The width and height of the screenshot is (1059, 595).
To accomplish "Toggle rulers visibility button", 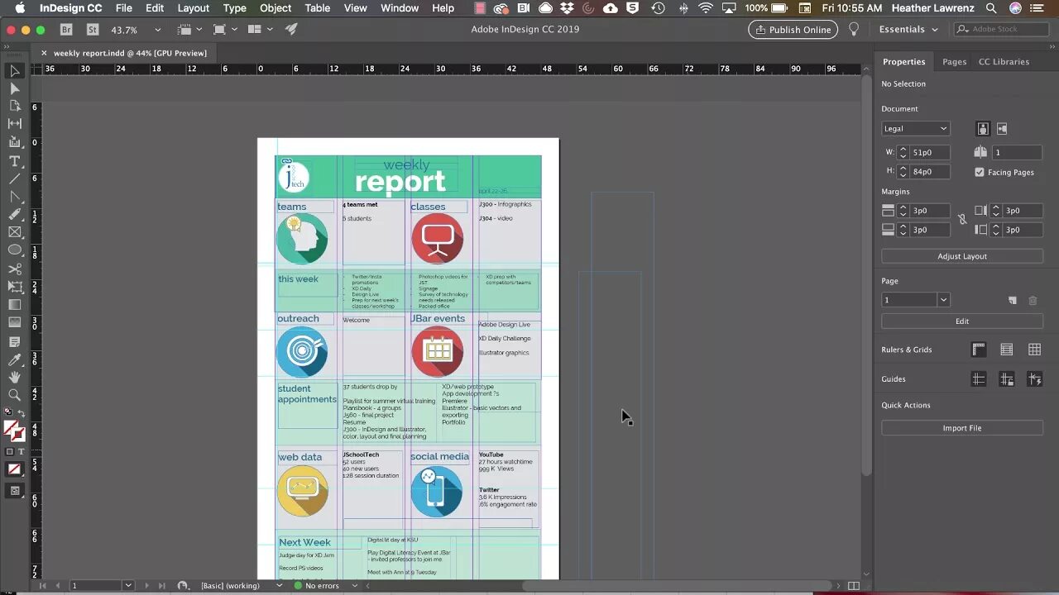I will [x=979, y=350].
